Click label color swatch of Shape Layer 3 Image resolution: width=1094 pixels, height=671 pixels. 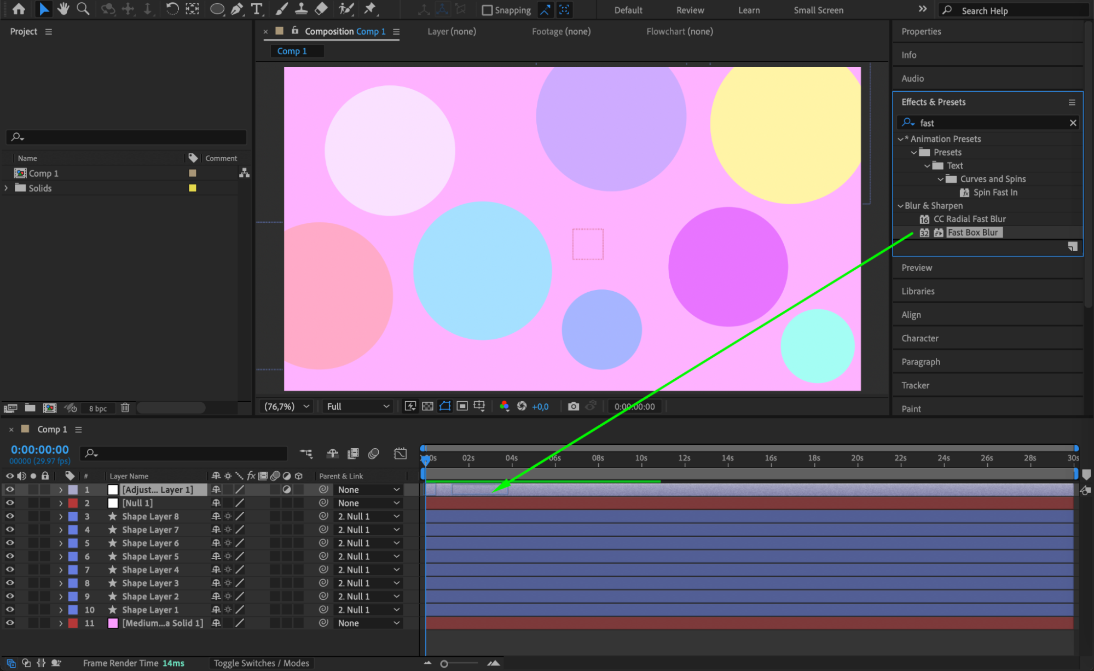73,583
